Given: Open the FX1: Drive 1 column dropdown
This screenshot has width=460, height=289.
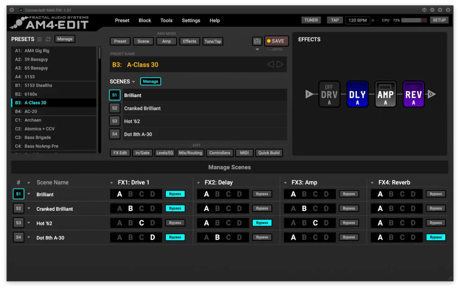Looking at the screenshot, I should pos(112,183).
